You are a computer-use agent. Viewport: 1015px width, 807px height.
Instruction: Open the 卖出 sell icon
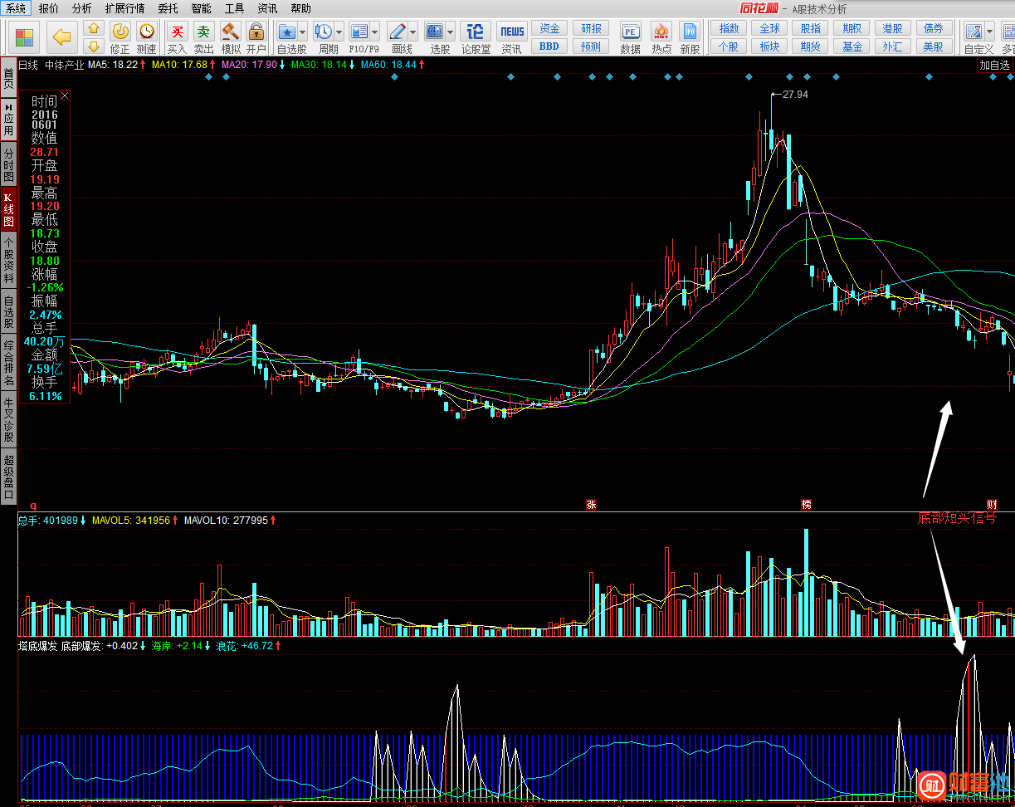(203, 32)
